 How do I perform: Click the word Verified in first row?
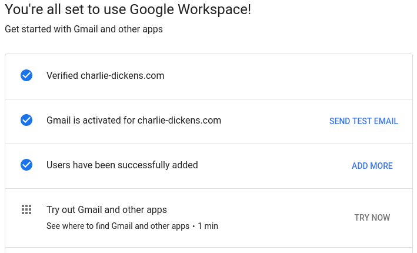click(62, 75)
